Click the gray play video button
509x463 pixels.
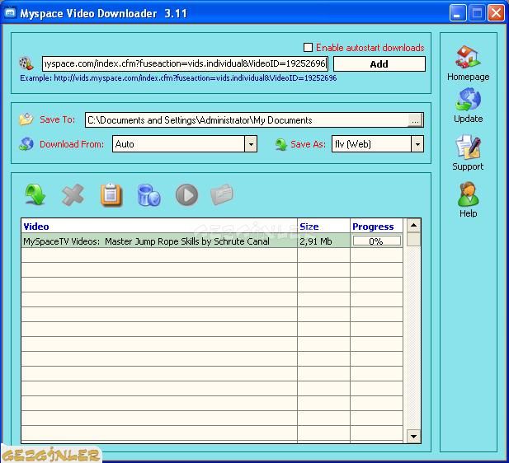click(186, 195)
